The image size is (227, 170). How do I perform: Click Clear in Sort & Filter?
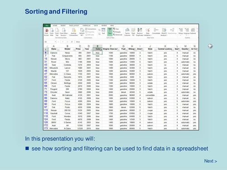[116, 29]
